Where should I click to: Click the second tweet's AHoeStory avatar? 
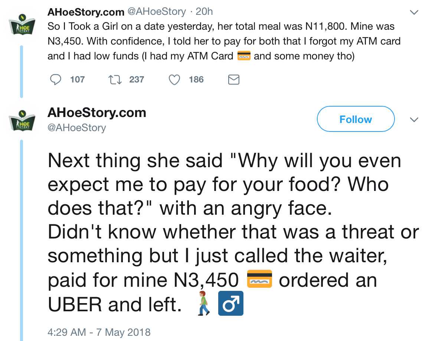coord(22,120)
